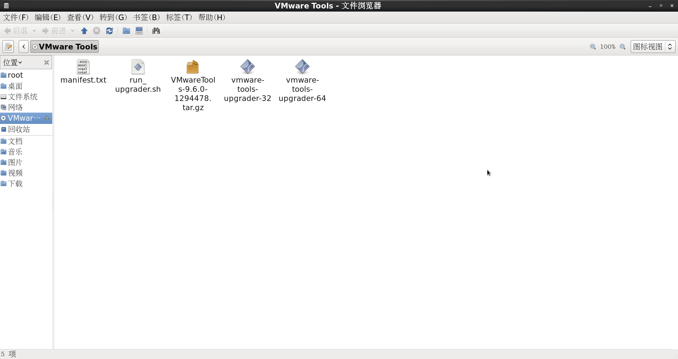This screenshot has height=359, width=678.
Task: Open the 位置 sidebar type dropdown
Action: point(13,62)
